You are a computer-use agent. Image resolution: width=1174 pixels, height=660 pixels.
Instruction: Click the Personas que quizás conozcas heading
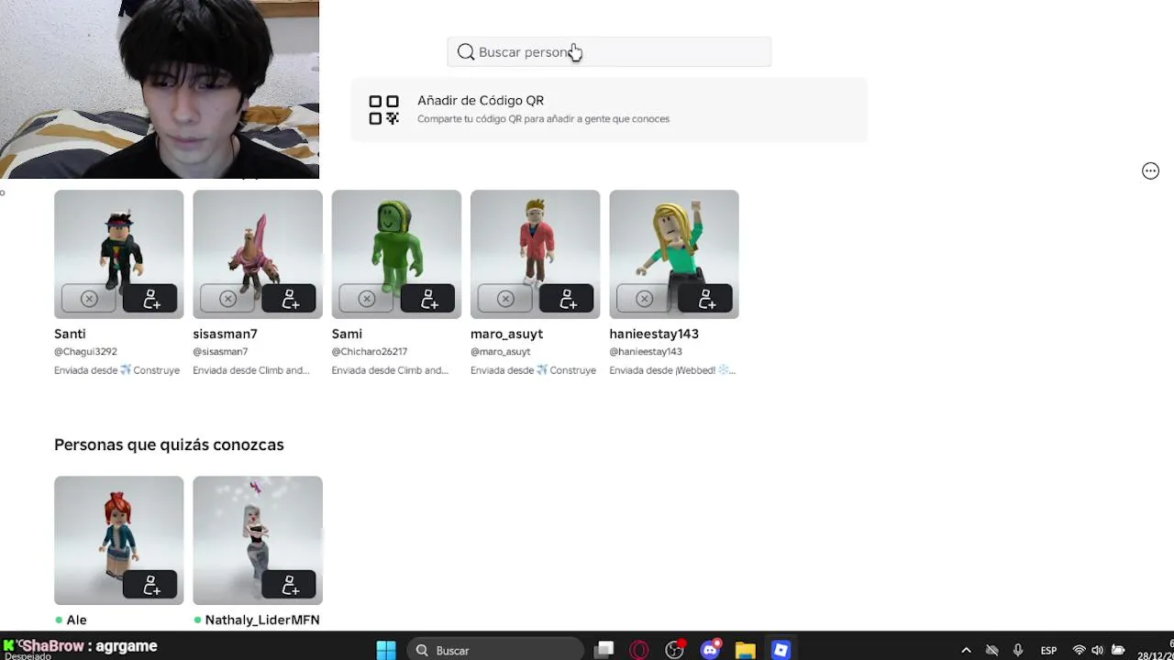click(x=169, y=445)
